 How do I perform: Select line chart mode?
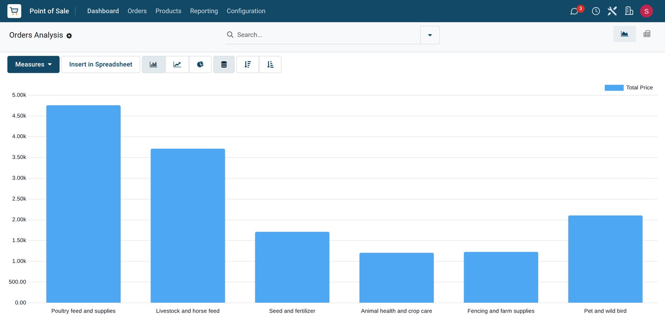click(x=177, y=64)
